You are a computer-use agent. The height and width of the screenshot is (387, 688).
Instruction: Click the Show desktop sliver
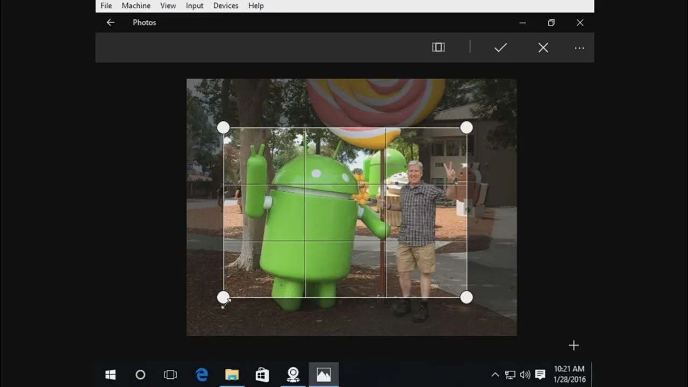coord(592,375)
